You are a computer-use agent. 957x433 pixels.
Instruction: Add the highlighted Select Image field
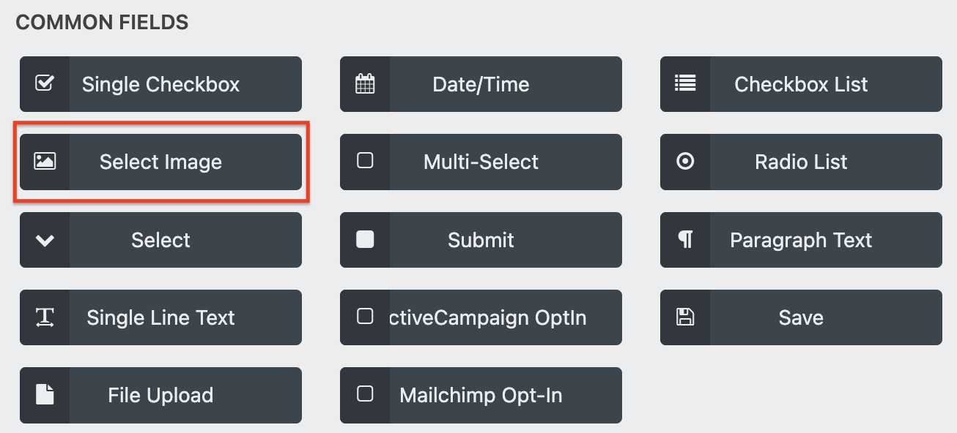coord(160,162)
